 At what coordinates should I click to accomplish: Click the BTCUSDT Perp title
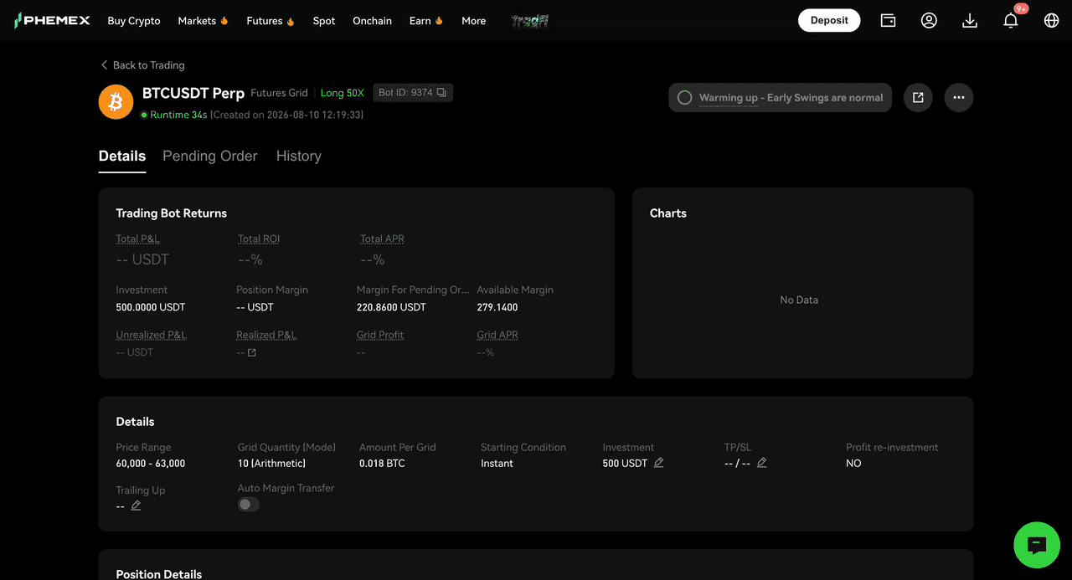click(193, 93)
